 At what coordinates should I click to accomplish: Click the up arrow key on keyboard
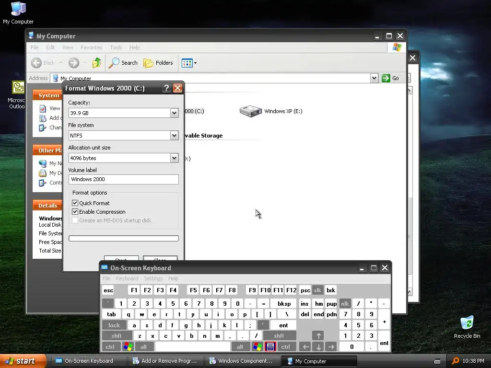(x=318, y=336)
